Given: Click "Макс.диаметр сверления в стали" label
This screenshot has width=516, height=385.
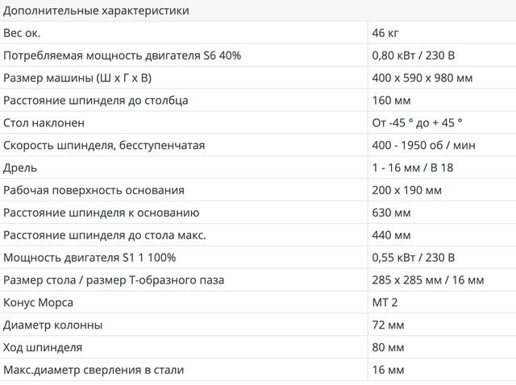Looking at the screenshot, I should click(x=94, y=371).
